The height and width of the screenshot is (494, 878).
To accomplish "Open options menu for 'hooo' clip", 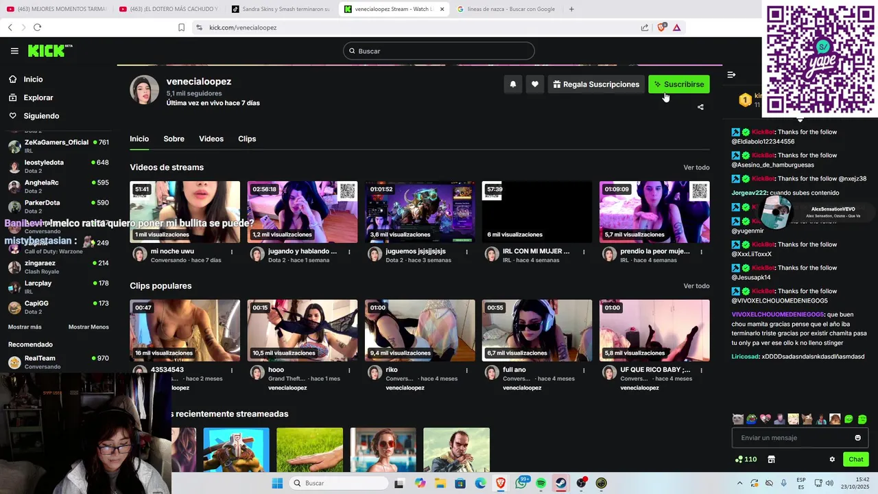I will [349, 370].
